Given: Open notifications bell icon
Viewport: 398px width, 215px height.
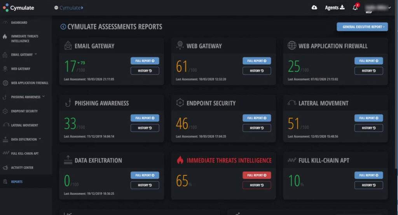Looking at the screenshot, I should click(355, 8).
